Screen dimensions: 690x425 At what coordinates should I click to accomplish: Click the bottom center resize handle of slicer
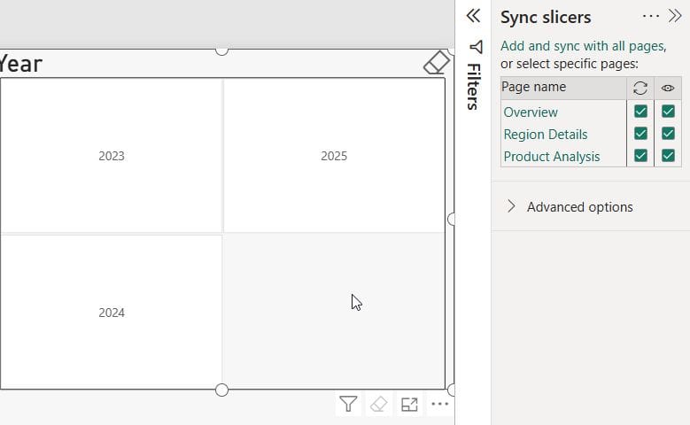tap(221, 390)
